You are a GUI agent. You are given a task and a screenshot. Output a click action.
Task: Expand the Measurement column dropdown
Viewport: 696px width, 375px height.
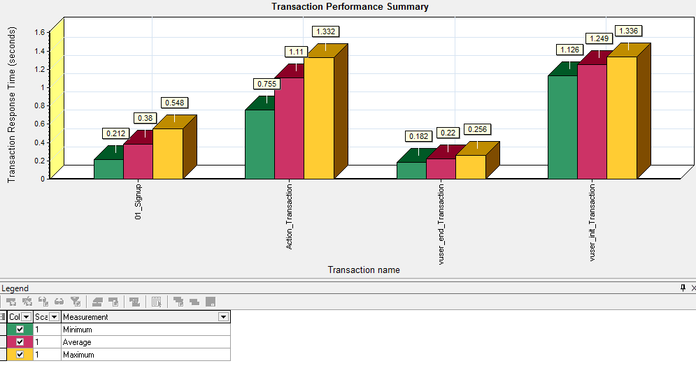click(x=223, y=317)
